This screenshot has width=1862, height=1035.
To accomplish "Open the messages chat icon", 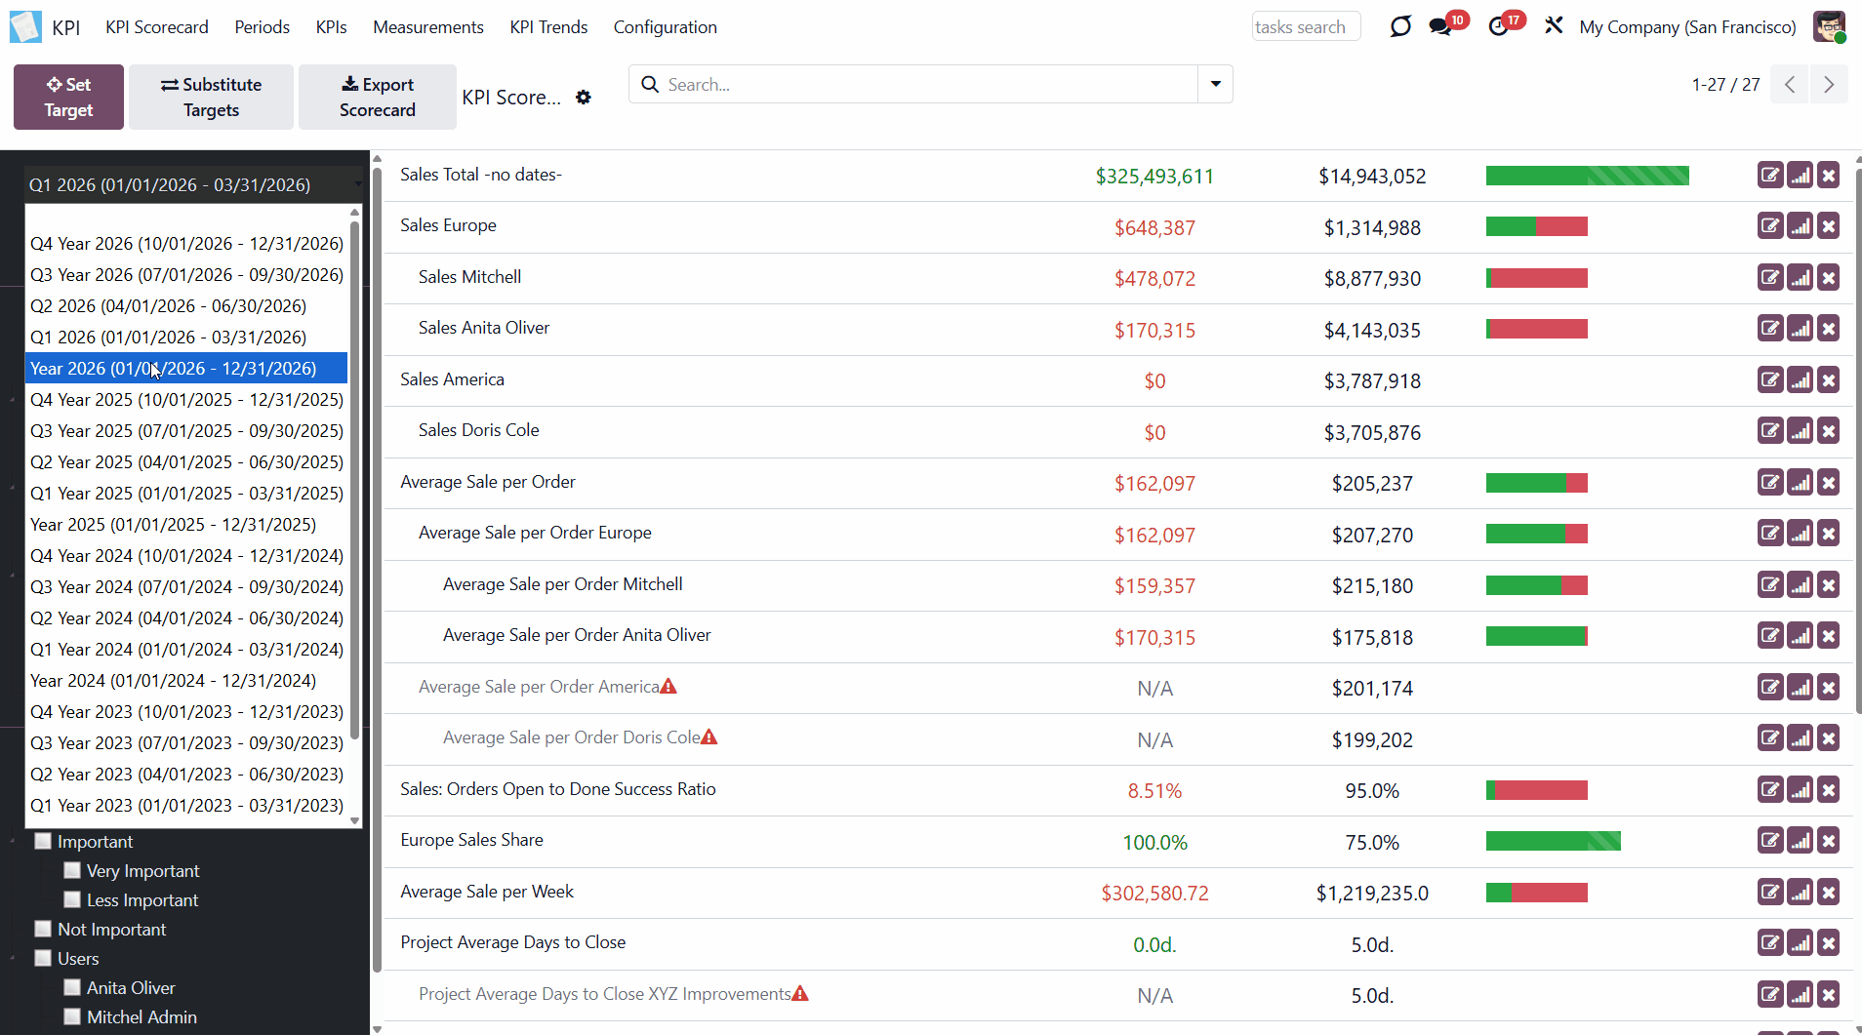I will pos(1440,27).
